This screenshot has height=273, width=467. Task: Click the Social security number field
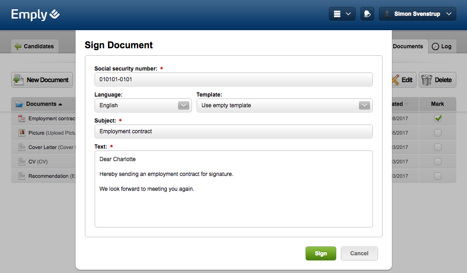[233, 79]
